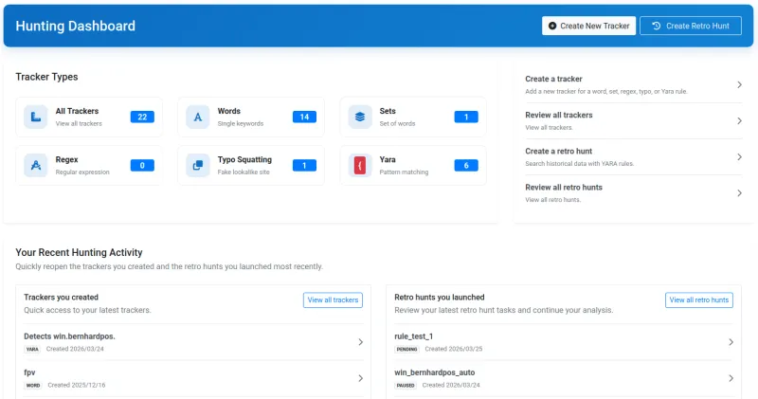Viewport: 758px width, 399px height.
Task: Click the Create Retro Hunt button
Action: click(691, 26)
